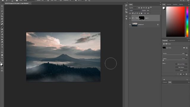Select the Paths tab
The image size is (190, 107).
pyautogui.click(x=170, y=82)
